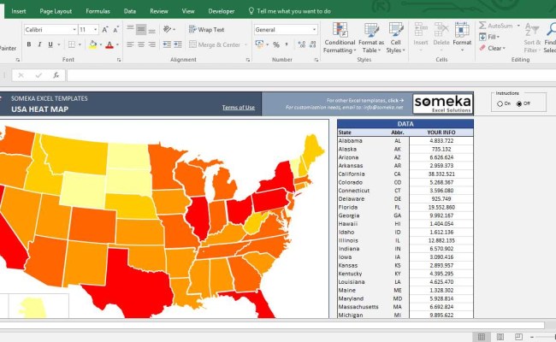Open the View tab

188,11
